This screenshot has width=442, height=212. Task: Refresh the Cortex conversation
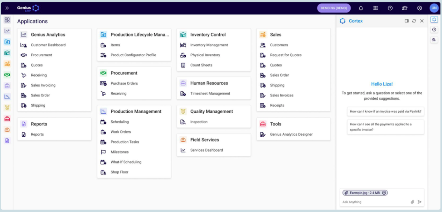point(414,21)
